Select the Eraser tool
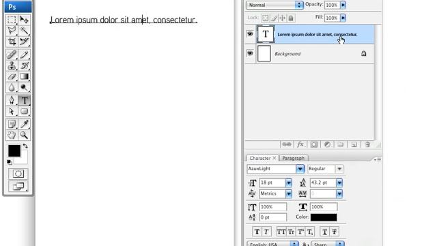This screenshot has width=437, height=246. coord(12,77)
